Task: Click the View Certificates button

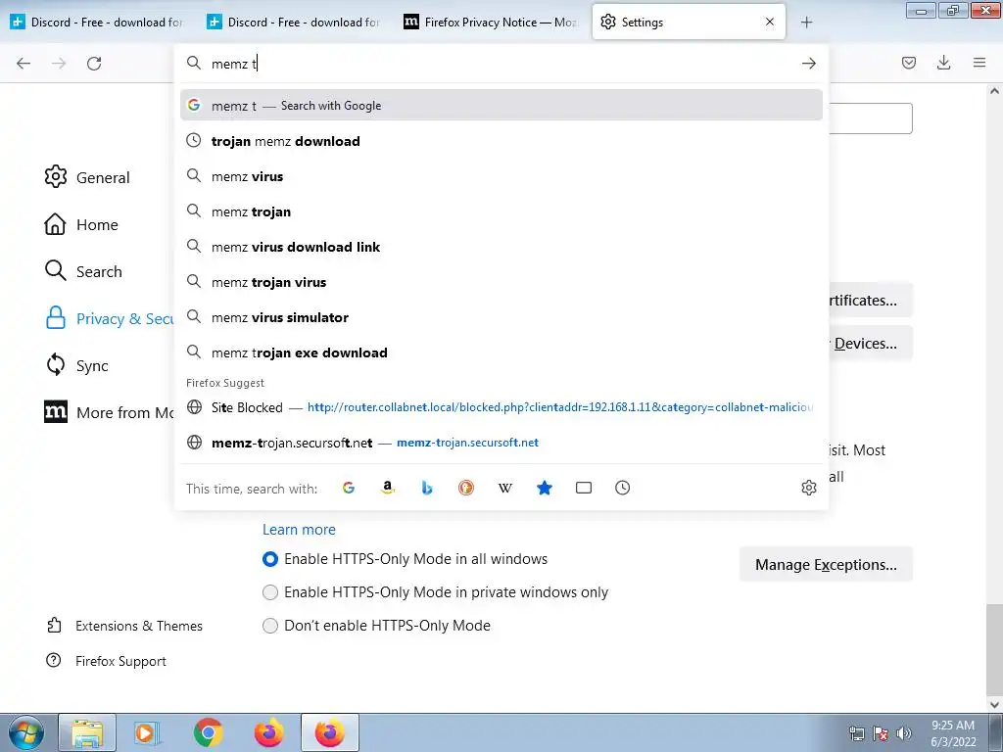Action: coord(871,301)
